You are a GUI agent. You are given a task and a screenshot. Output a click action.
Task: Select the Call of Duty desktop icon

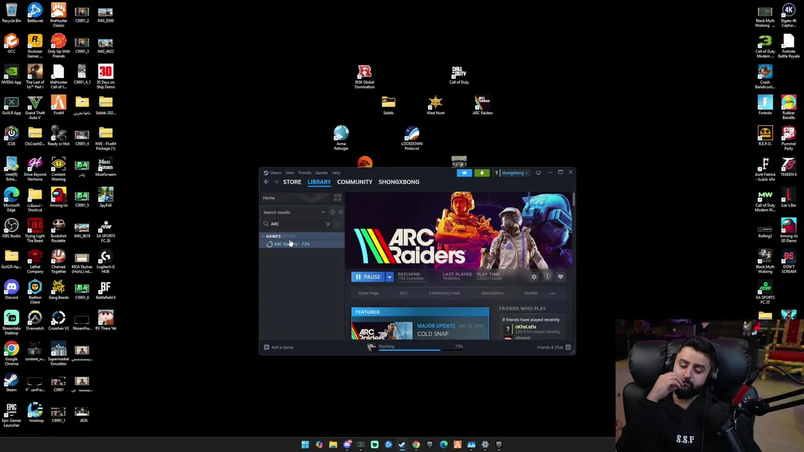point(459,75)
